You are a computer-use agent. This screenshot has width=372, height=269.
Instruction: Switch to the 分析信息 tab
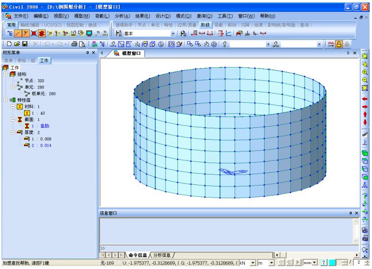tap(162, 255)
